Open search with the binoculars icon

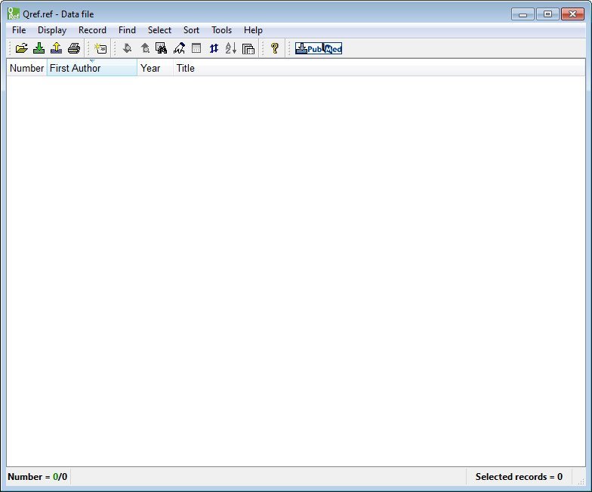point(162,48)
